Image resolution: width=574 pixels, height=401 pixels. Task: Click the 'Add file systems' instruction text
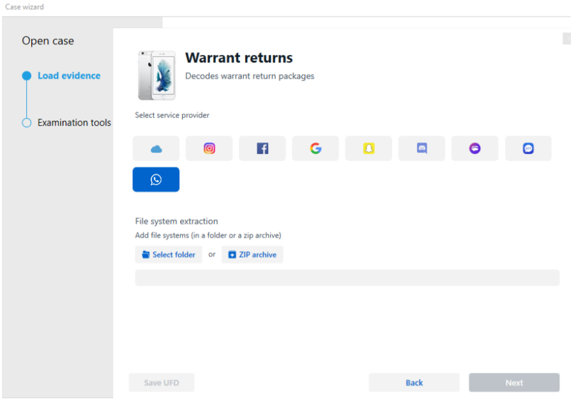pyautogui.click(x=208, y=235)
